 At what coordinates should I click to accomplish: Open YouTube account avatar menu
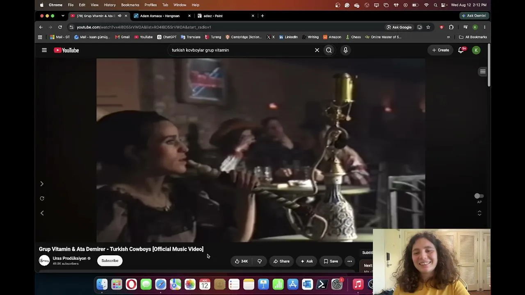(476, 50)
